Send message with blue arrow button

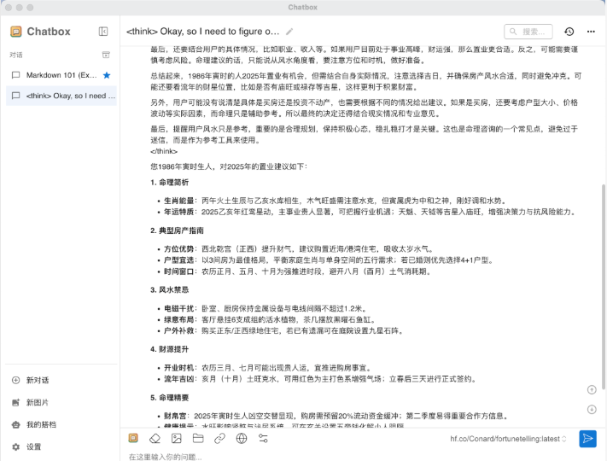(x=587, y=439)
